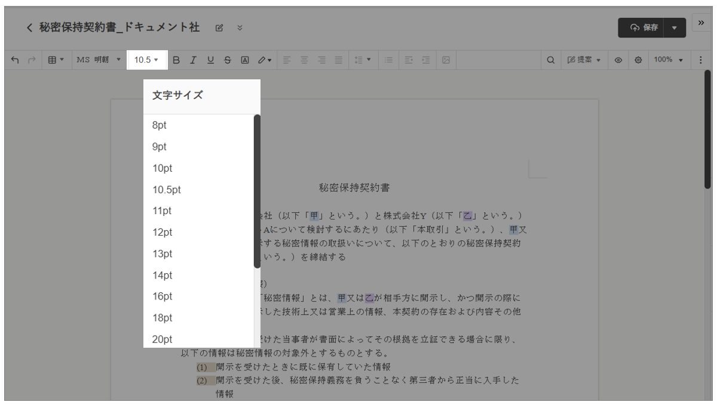Screen dimensions: 717x405
Task: Click the undo arrow icon
Action: [14, 60]
